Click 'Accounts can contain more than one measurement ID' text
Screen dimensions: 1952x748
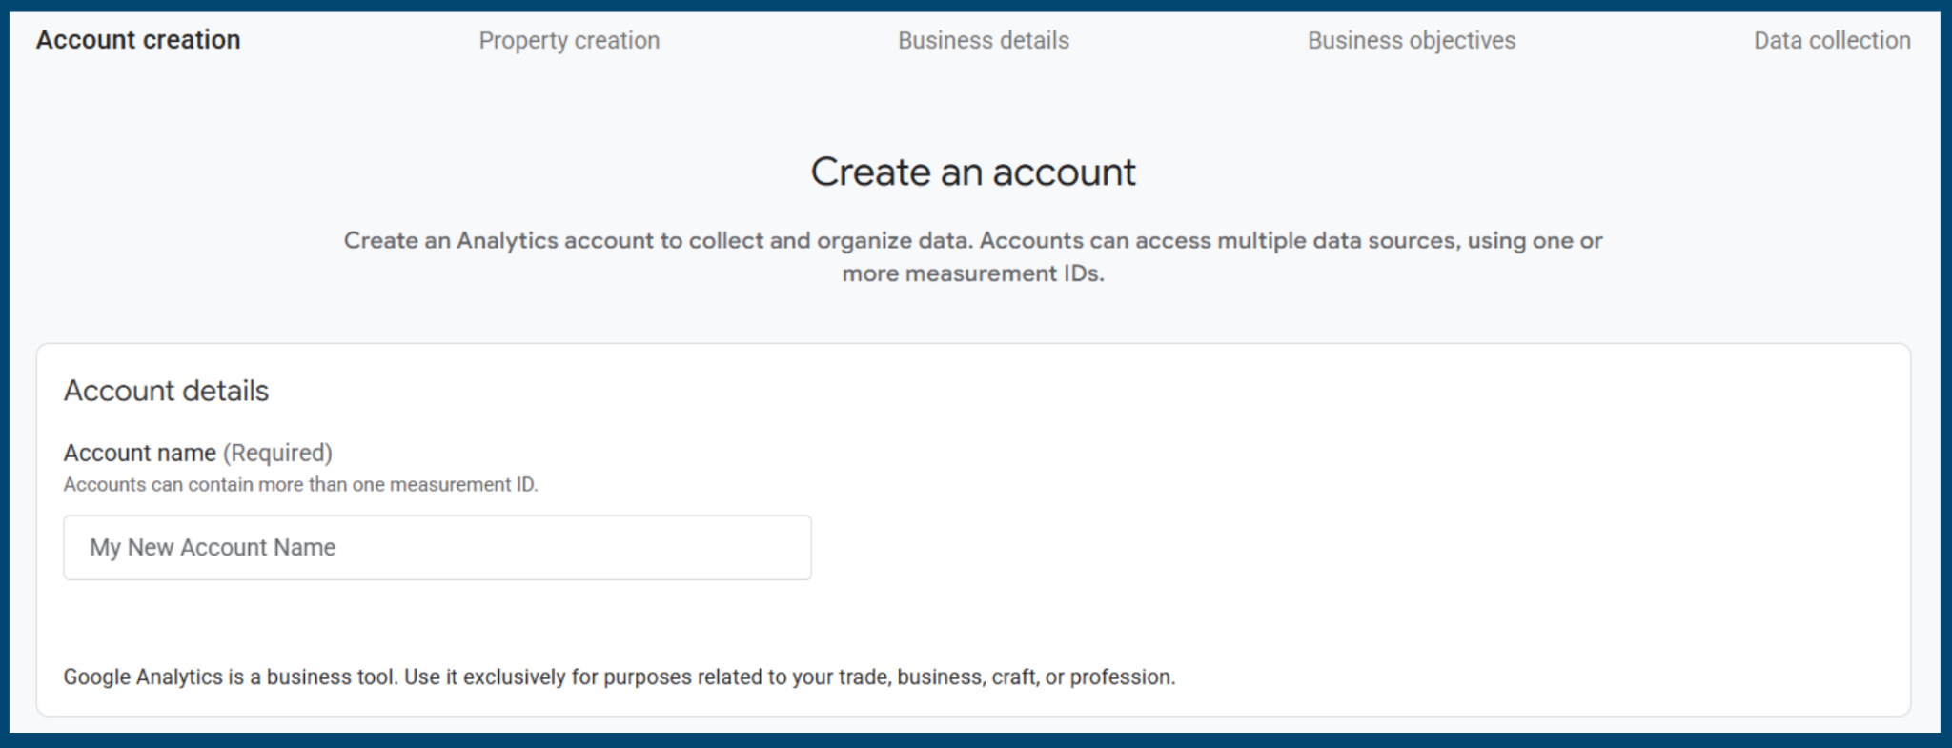click(x=301, y=484)
